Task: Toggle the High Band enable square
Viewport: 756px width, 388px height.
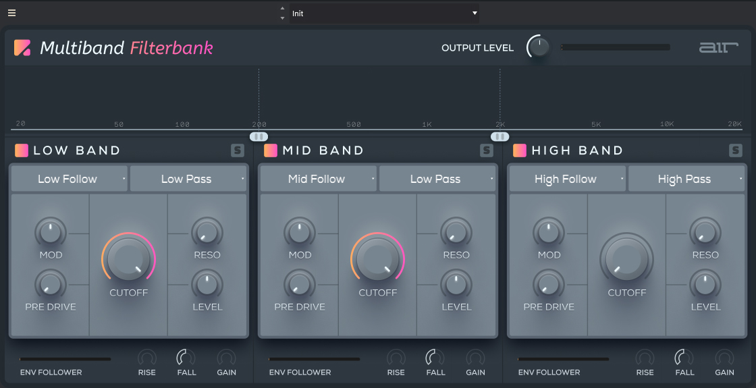Action: (x=520, y=150)
